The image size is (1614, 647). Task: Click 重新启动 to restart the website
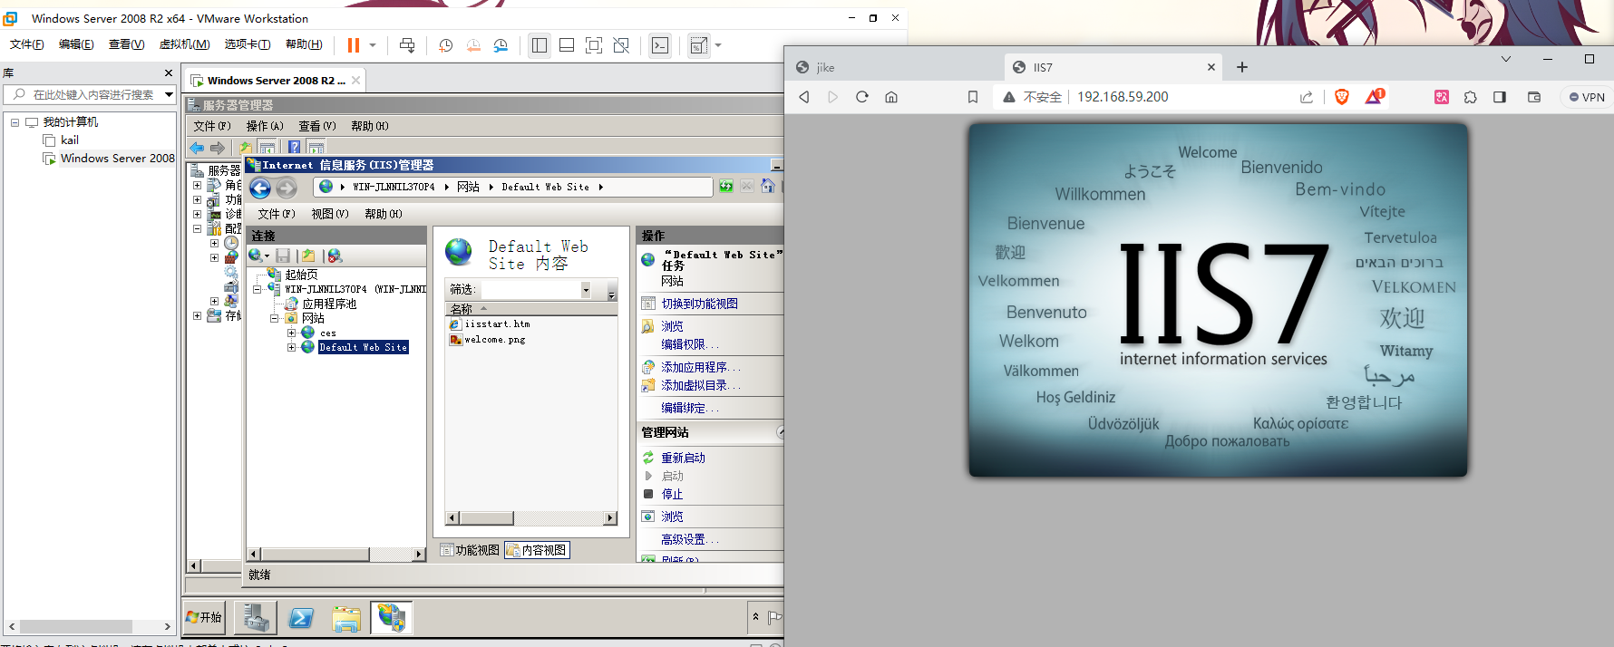[683, 458]
